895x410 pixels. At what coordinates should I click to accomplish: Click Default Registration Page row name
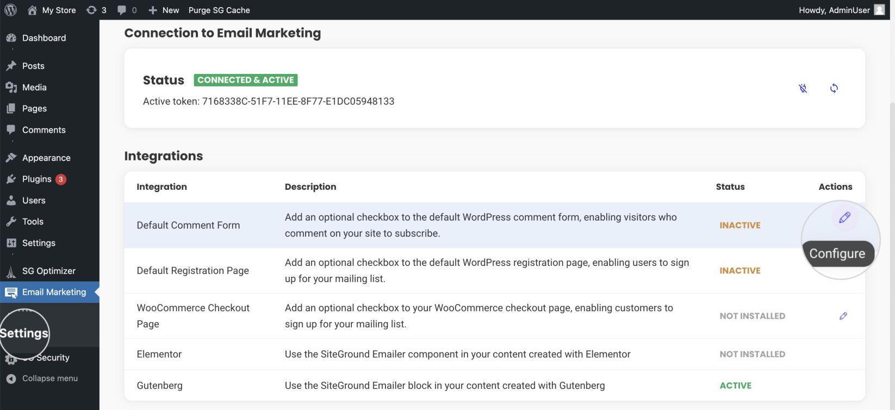point(192,271)
